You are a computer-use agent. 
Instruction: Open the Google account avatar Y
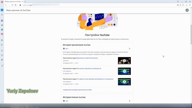tap(187, 10)
